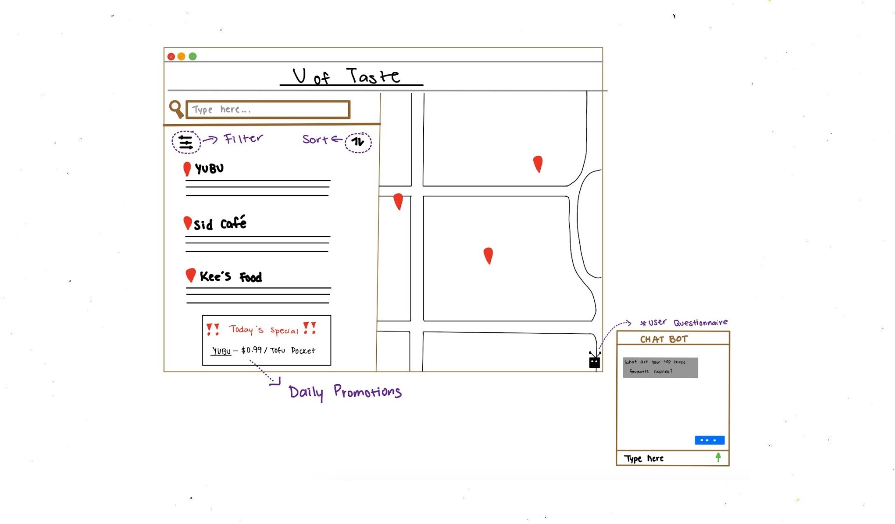Screen dimensions: 895x524
Task: Click the V of Taste title
Action: [347, 76]
